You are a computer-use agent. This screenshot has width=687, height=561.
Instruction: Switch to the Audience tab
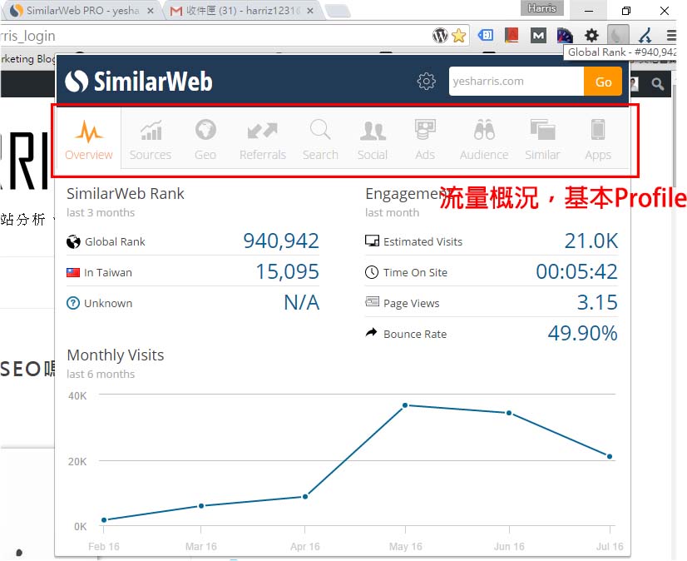tap(484, 140)
